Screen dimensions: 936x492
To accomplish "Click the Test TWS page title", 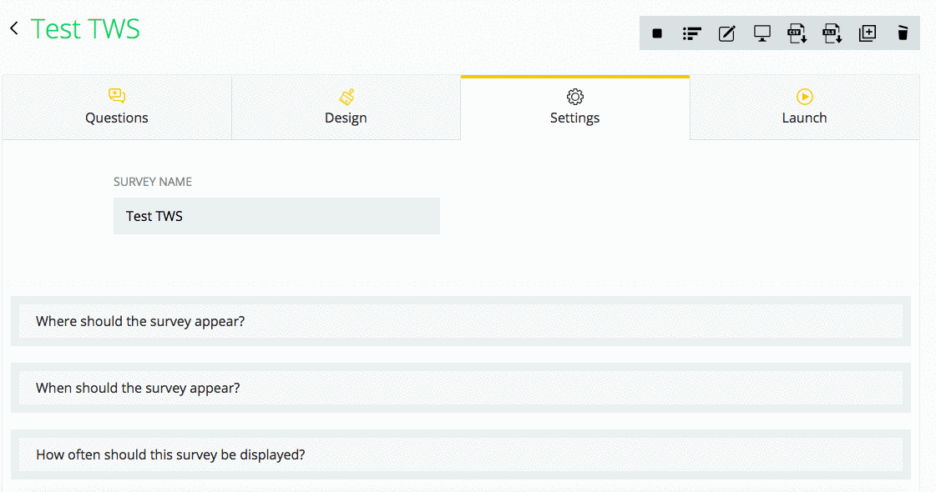I will tap(85, 28).
